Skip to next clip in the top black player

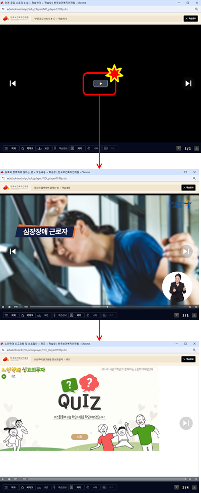(x=188, y=83)
